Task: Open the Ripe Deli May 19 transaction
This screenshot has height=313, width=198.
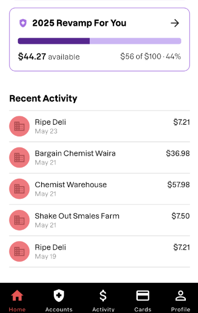Action: (x=99, y=252)
